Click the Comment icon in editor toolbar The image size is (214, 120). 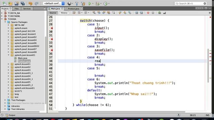(159, 13)
